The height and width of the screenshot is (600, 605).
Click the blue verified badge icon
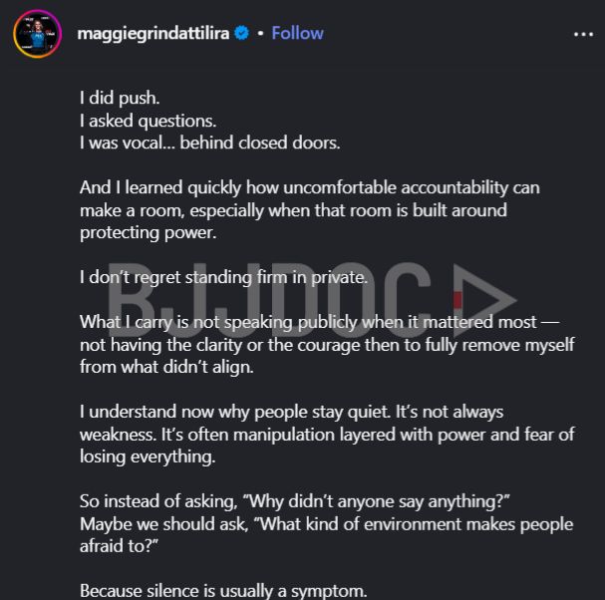[x=241, y=33]
